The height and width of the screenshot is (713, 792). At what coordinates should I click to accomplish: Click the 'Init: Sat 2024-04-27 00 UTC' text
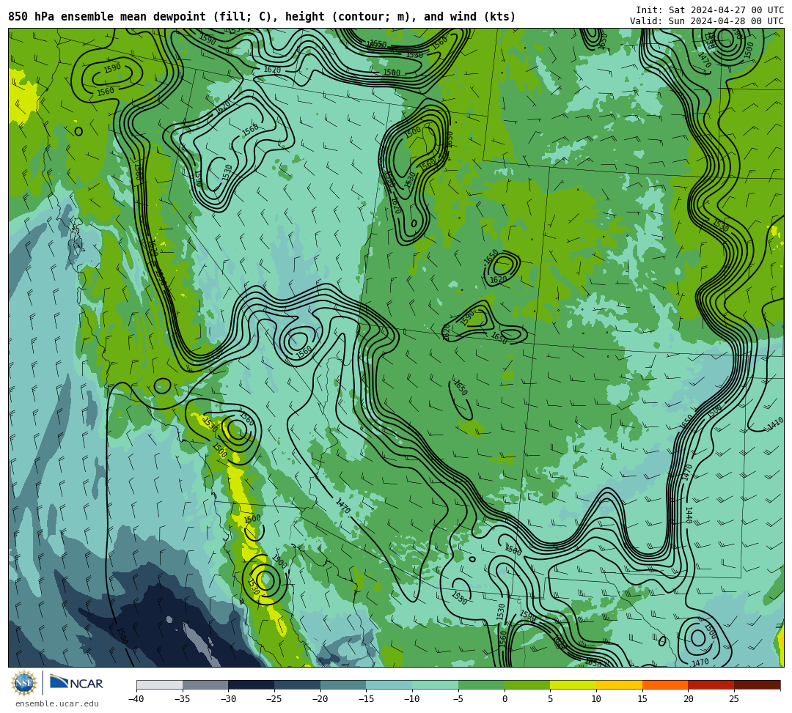710,10
